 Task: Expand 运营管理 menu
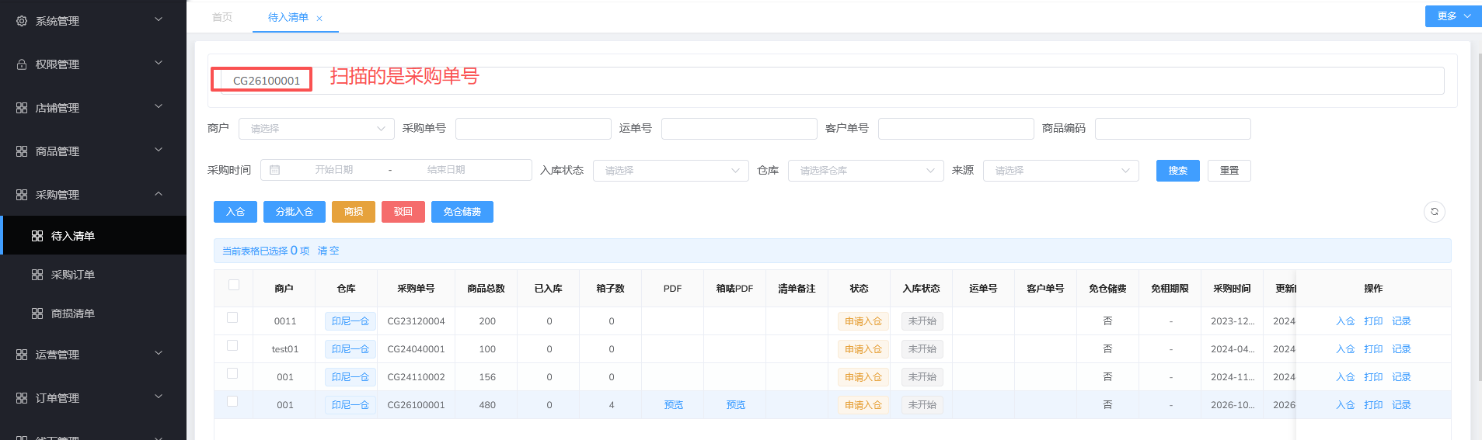159,353
